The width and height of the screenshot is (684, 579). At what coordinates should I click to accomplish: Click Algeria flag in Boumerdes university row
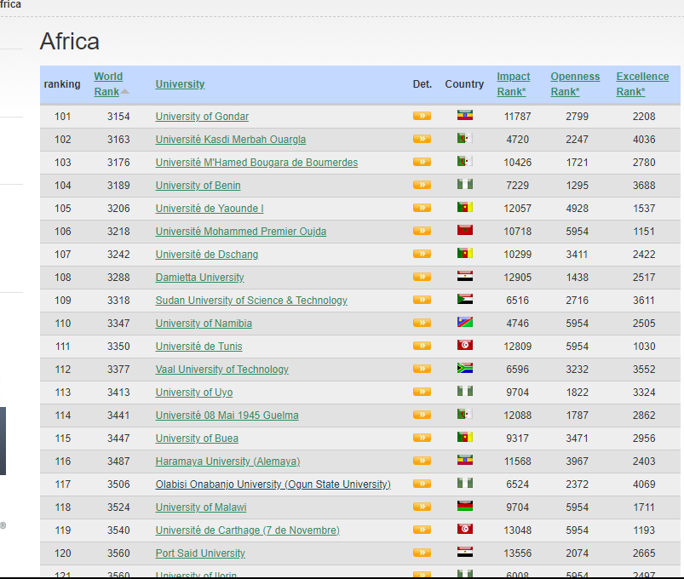tap(465, 161)
